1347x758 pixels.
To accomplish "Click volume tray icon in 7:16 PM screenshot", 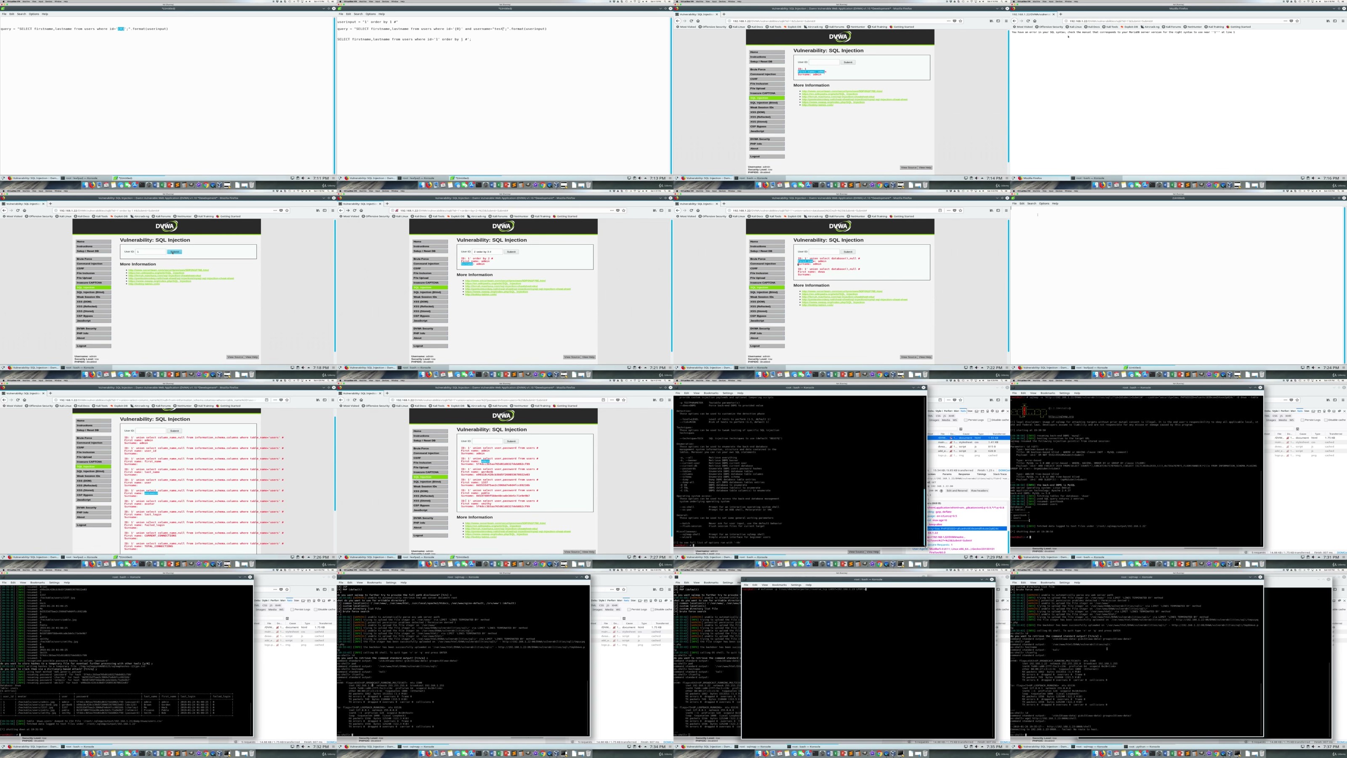I will click(1314, 178).
